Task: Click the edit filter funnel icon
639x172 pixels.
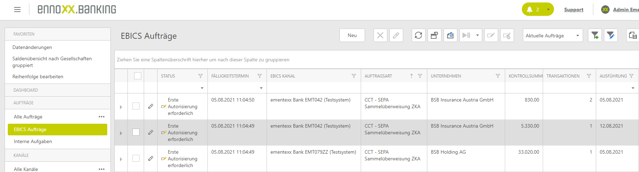Action: tap(611, 35)
